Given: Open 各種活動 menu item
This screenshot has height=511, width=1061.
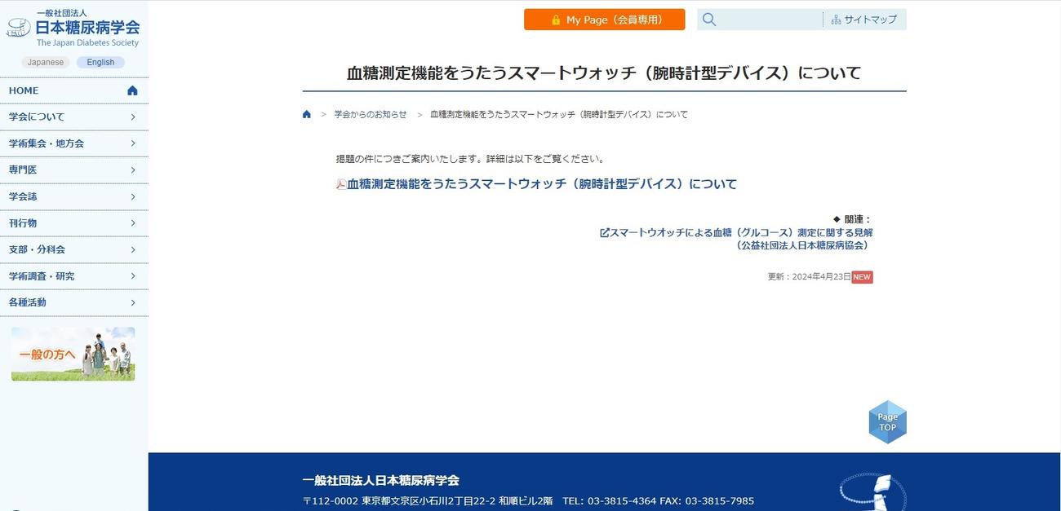Looking at the screenshot, I should 74,302.
